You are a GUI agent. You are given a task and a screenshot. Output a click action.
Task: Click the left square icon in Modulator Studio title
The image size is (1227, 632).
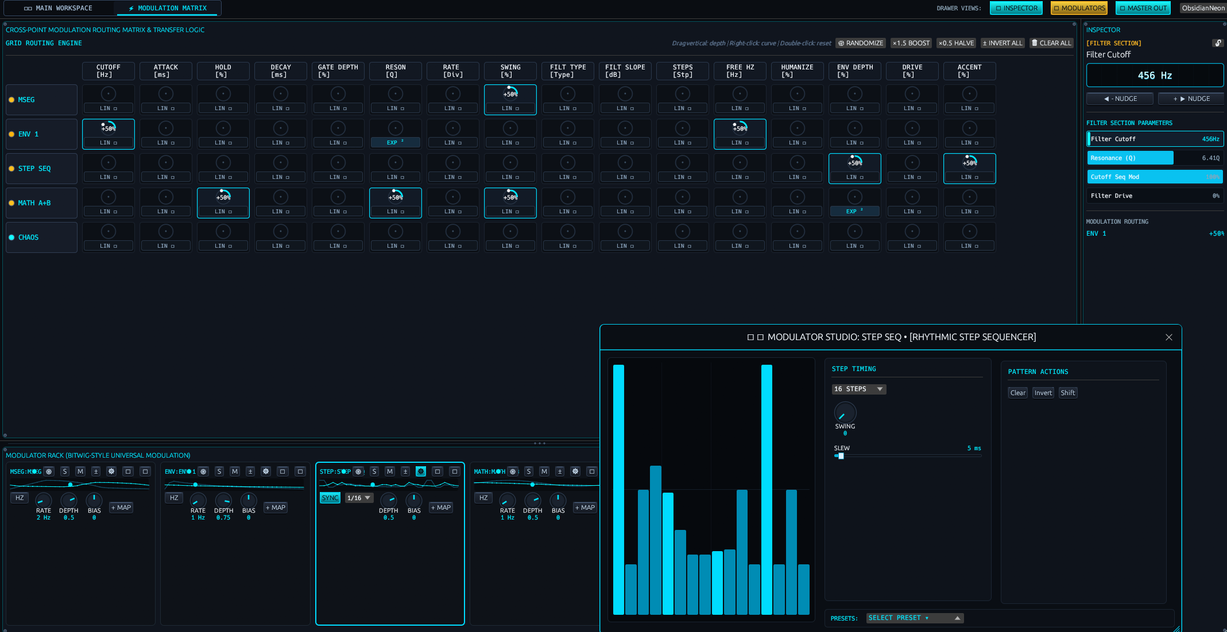tap(750, 337)
